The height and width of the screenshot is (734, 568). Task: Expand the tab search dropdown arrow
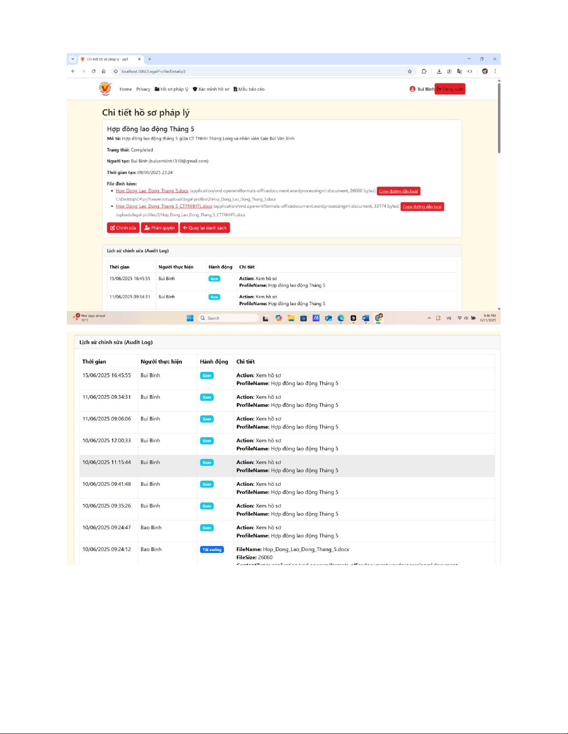pyautogui.click(x=72, y=59)
